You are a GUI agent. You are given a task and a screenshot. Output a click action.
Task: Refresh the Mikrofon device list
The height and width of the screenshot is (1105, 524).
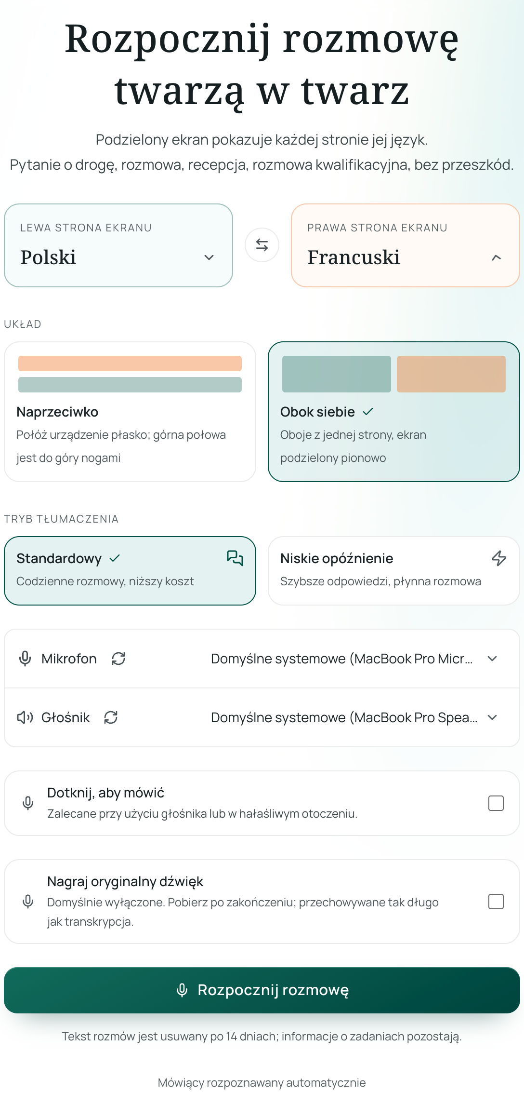(118, 659)
